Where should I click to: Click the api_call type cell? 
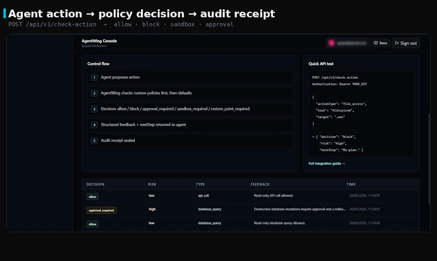point(203,196)
